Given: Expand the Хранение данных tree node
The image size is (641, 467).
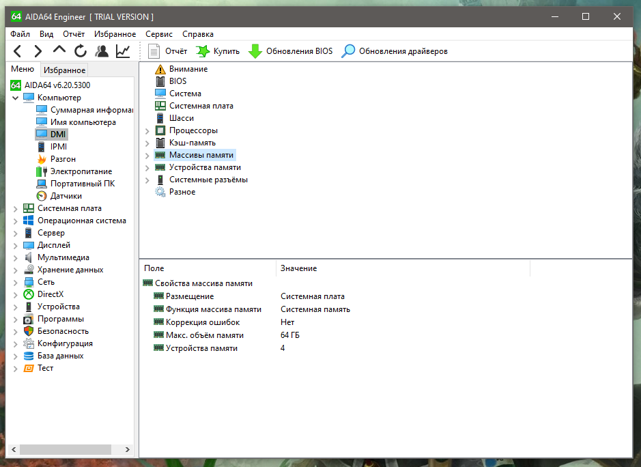Looking at the screenshot, I should (x=16, y=270).
